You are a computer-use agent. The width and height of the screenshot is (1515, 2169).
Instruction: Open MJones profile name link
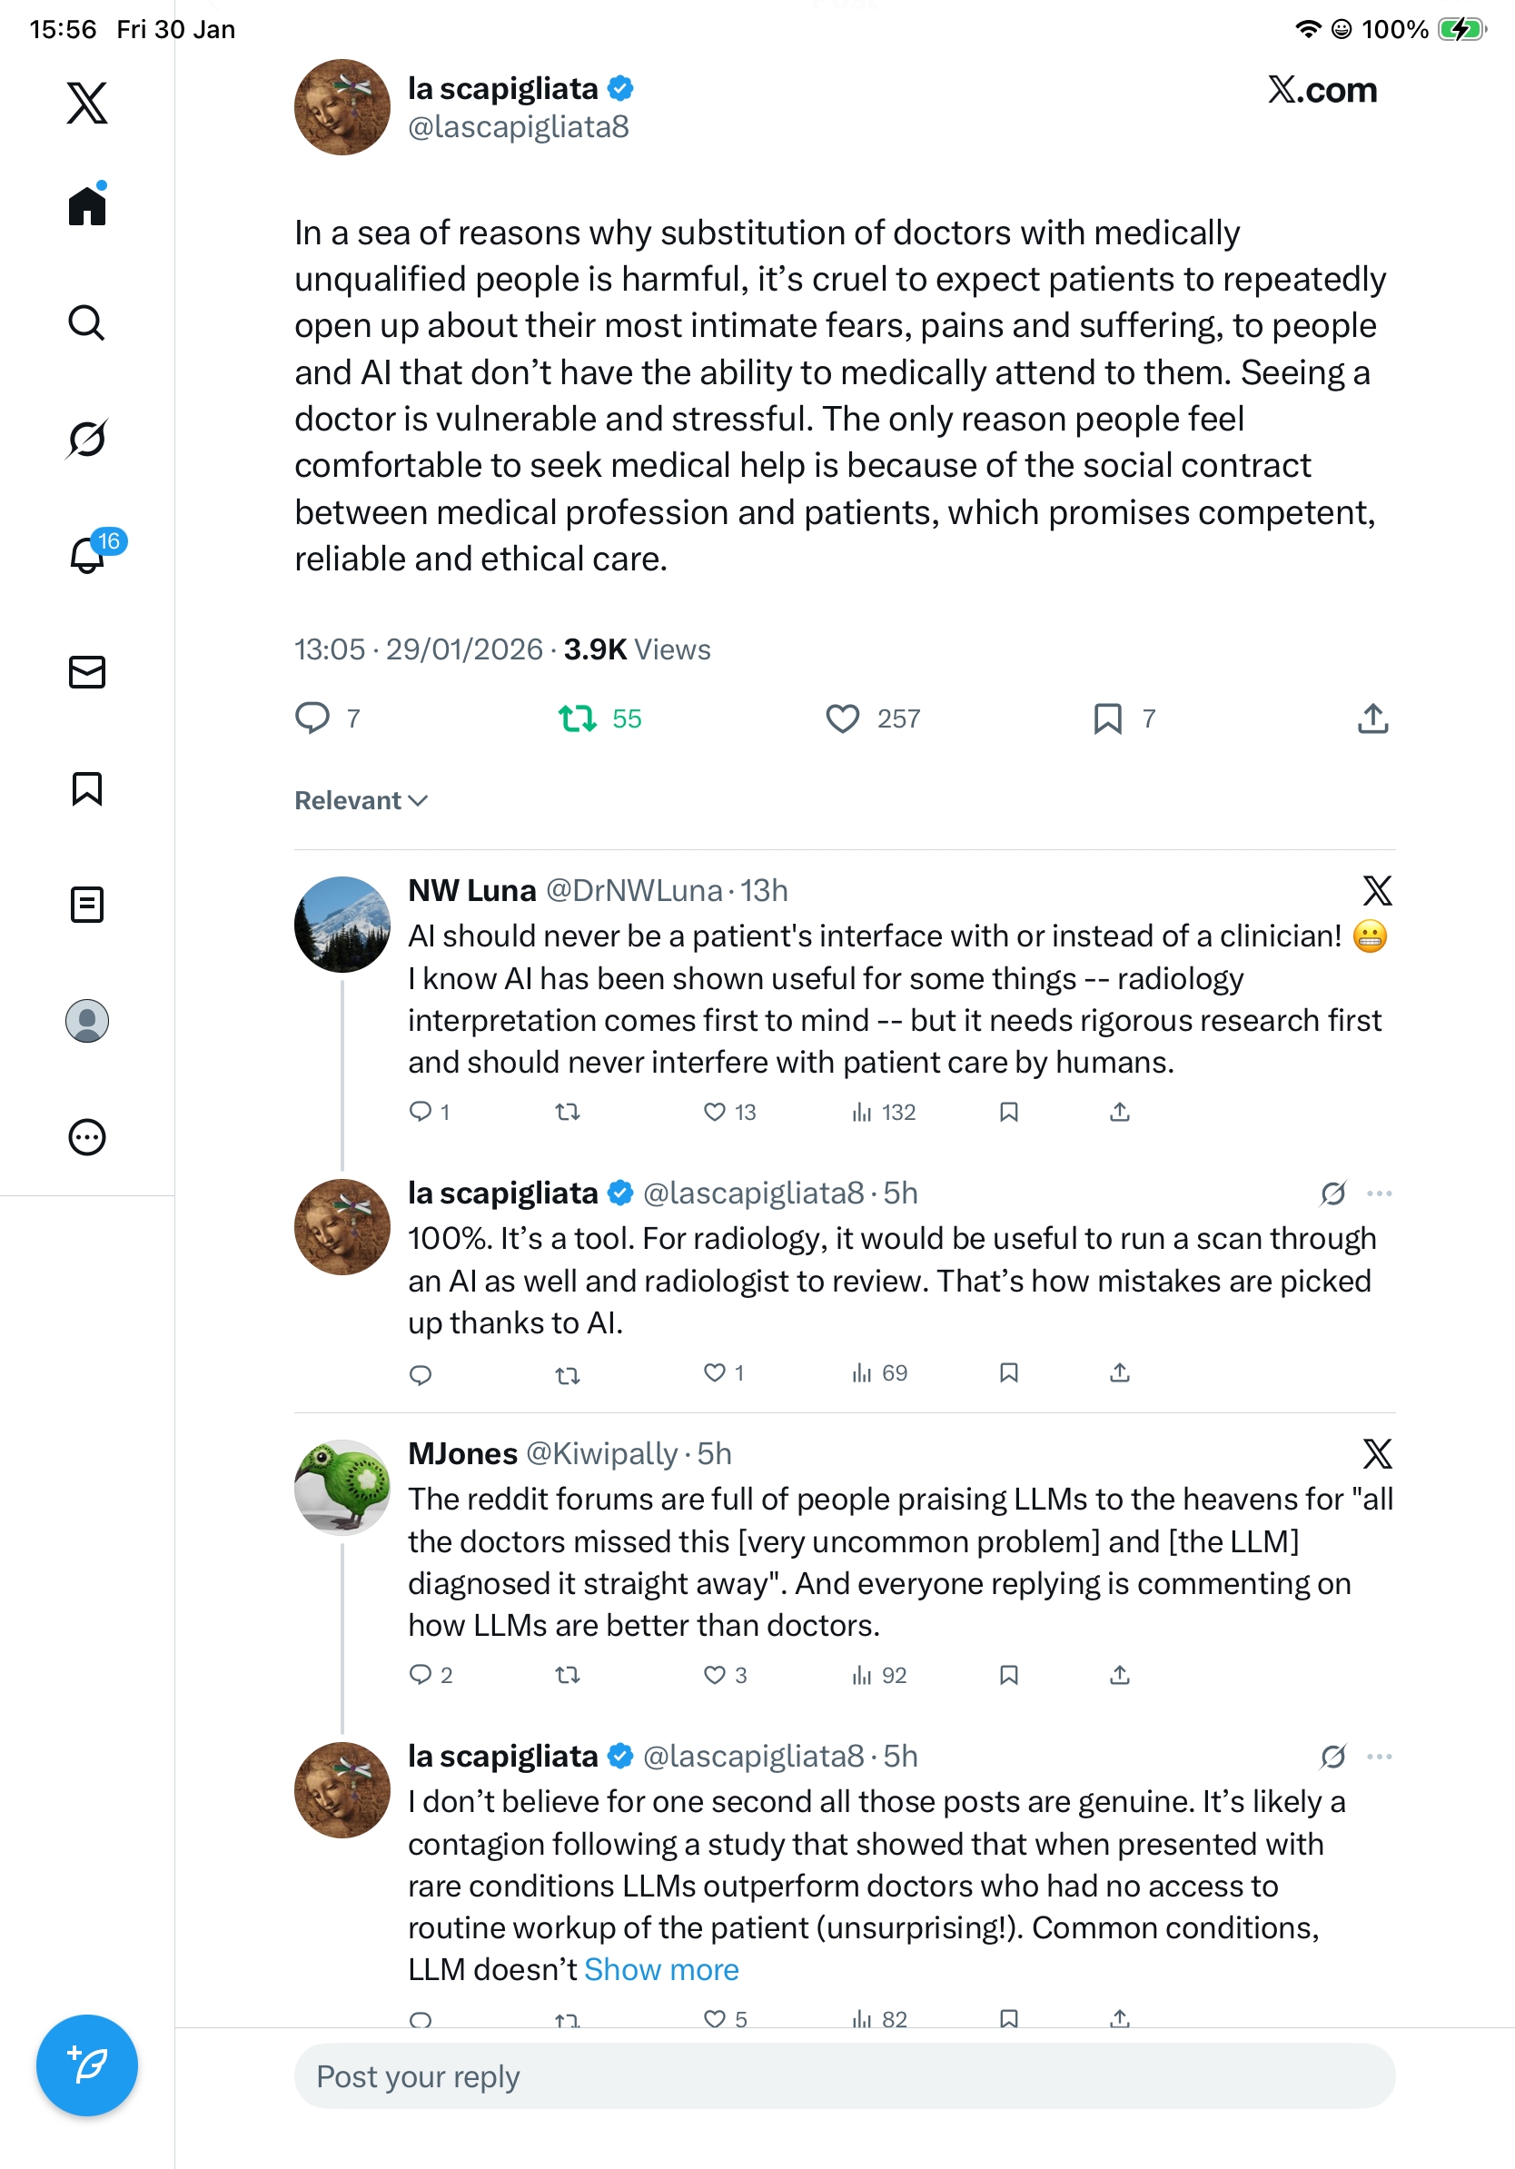(462, 1453)
